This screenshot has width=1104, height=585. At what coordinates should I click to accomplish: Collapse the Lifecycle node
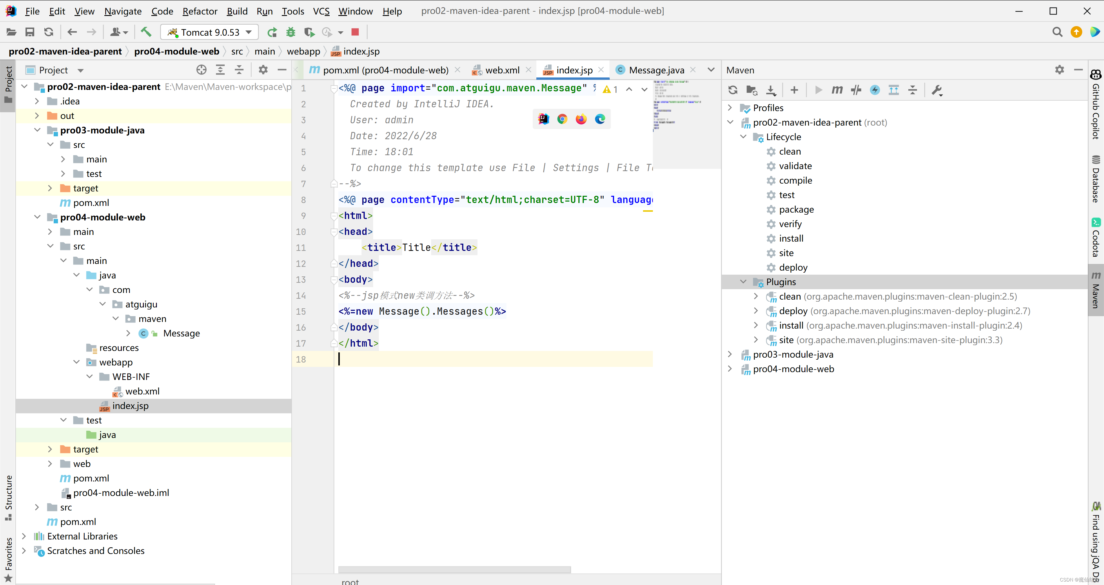pos(743,137)
